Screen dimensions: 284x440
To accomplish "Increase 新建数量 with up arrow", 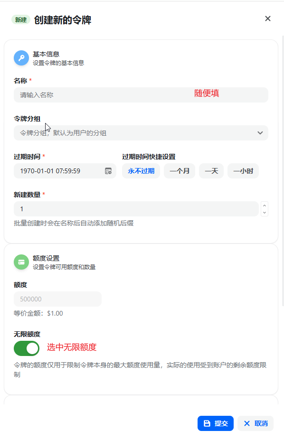I will 265,206.
